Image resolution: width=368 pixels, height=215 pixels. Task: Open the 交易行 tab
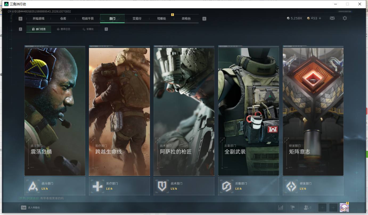pos(137,19)
